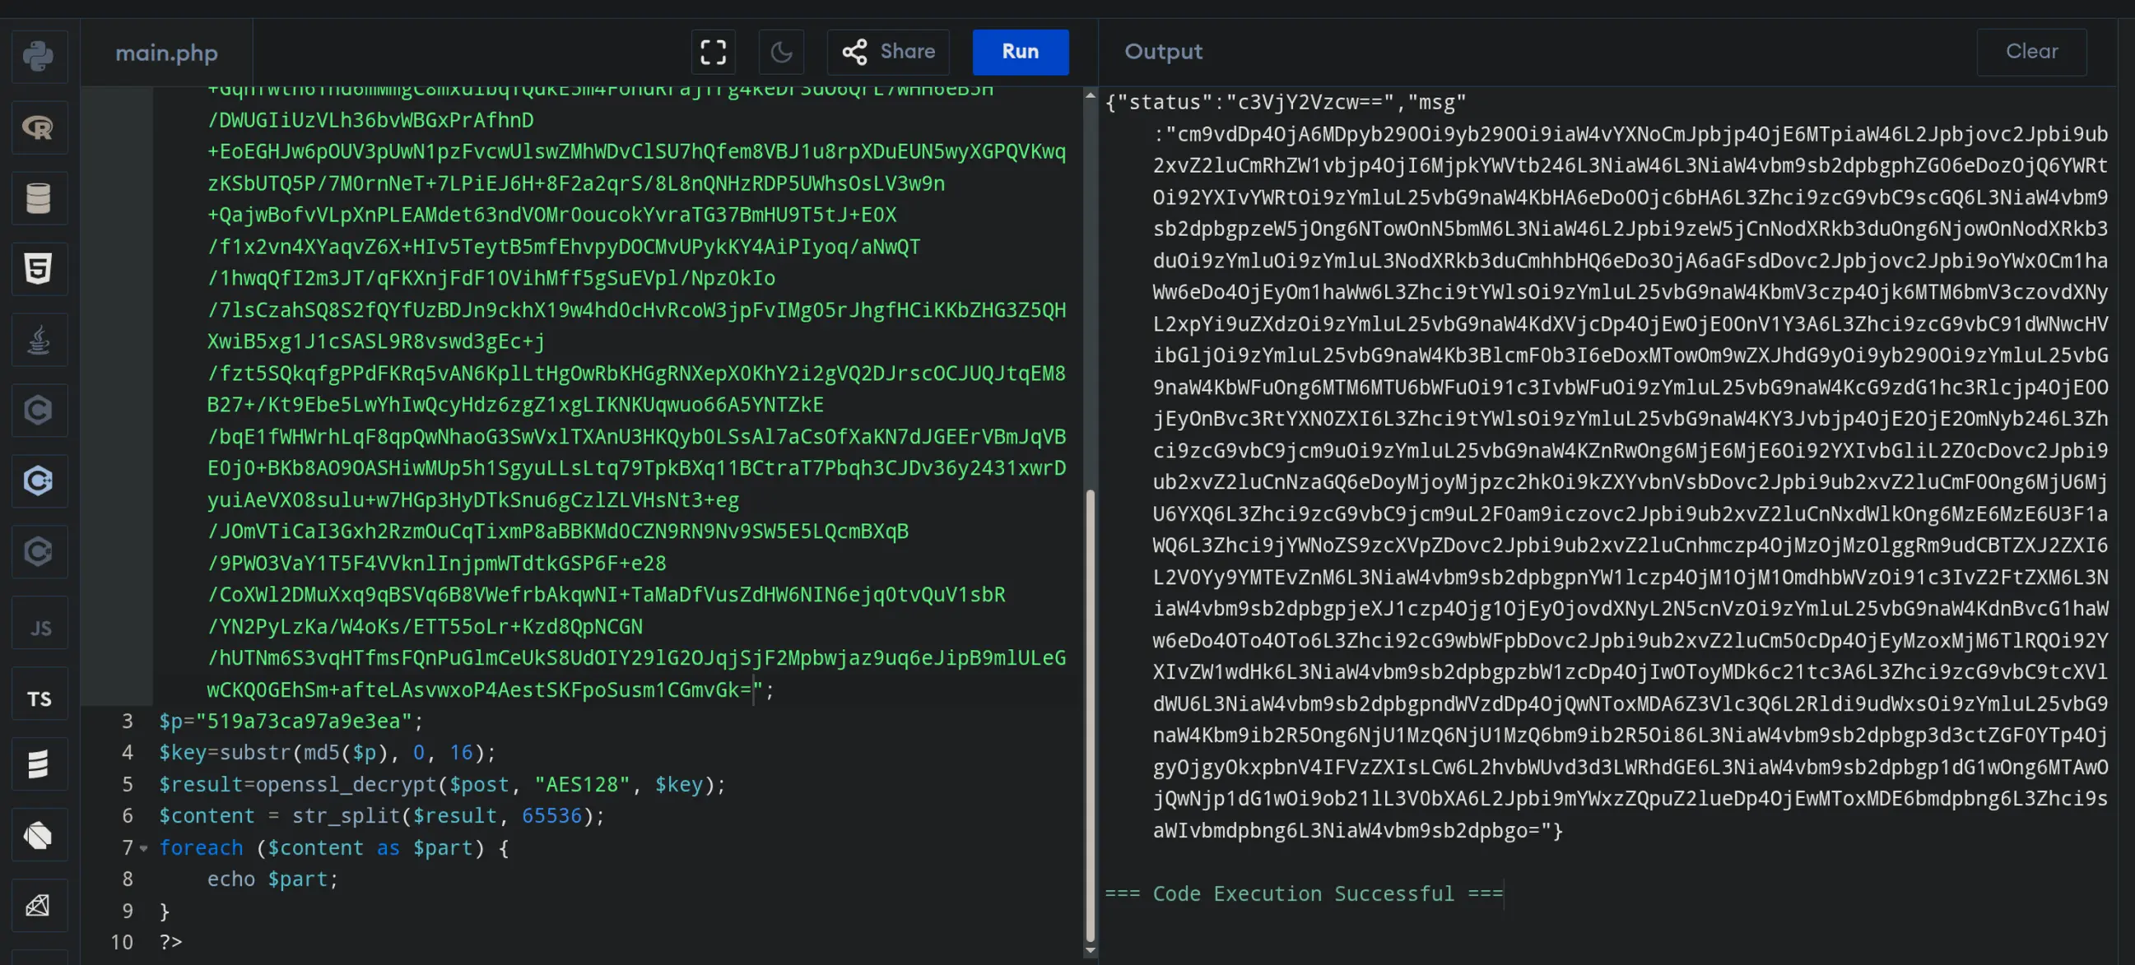The image size is (2135, 965).
Task: Select the HTML5 editor icon
Action: point(38,268)
